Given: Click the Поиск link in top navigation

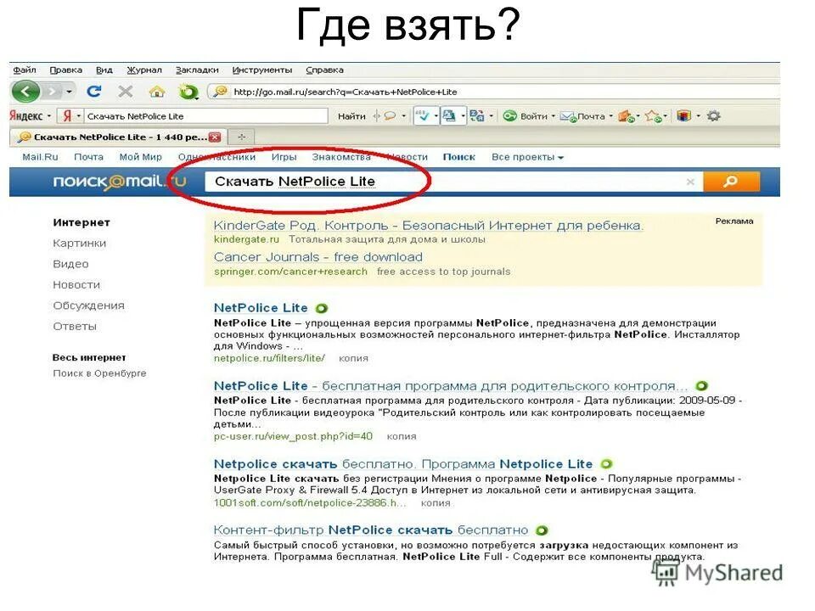Looking at the screenshot, I should (459, 157).
